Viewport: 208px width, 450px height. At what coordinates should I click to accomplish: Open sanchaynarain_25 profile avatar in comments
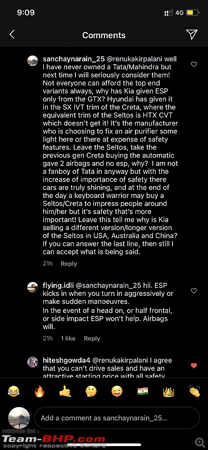pos(33,61)
